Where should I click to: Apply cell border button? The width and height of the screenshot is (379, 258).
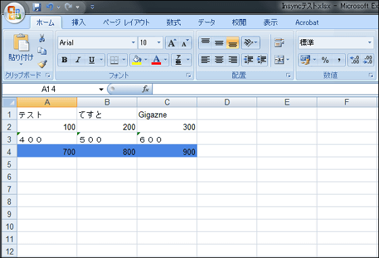click(114, 60)
